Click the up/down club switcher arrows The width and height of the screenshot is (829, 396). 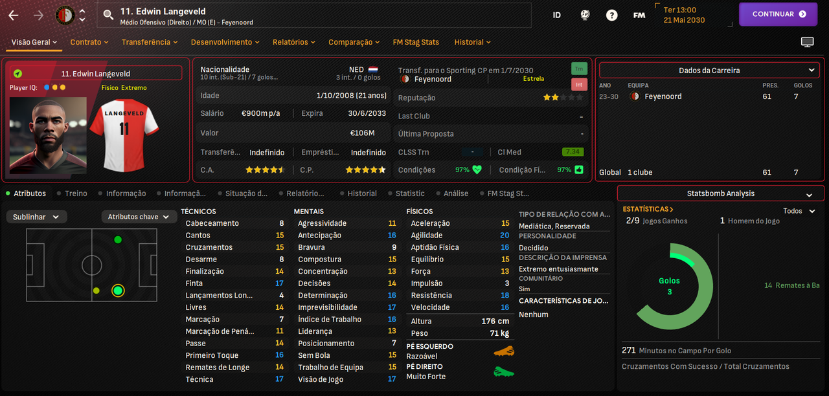[x=82, y=15]
